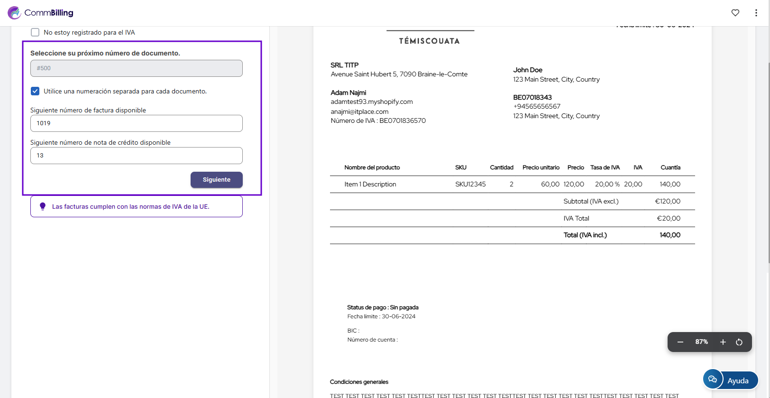
Task: Focus the next invoice number field 1019
Action: click(137, 123)
